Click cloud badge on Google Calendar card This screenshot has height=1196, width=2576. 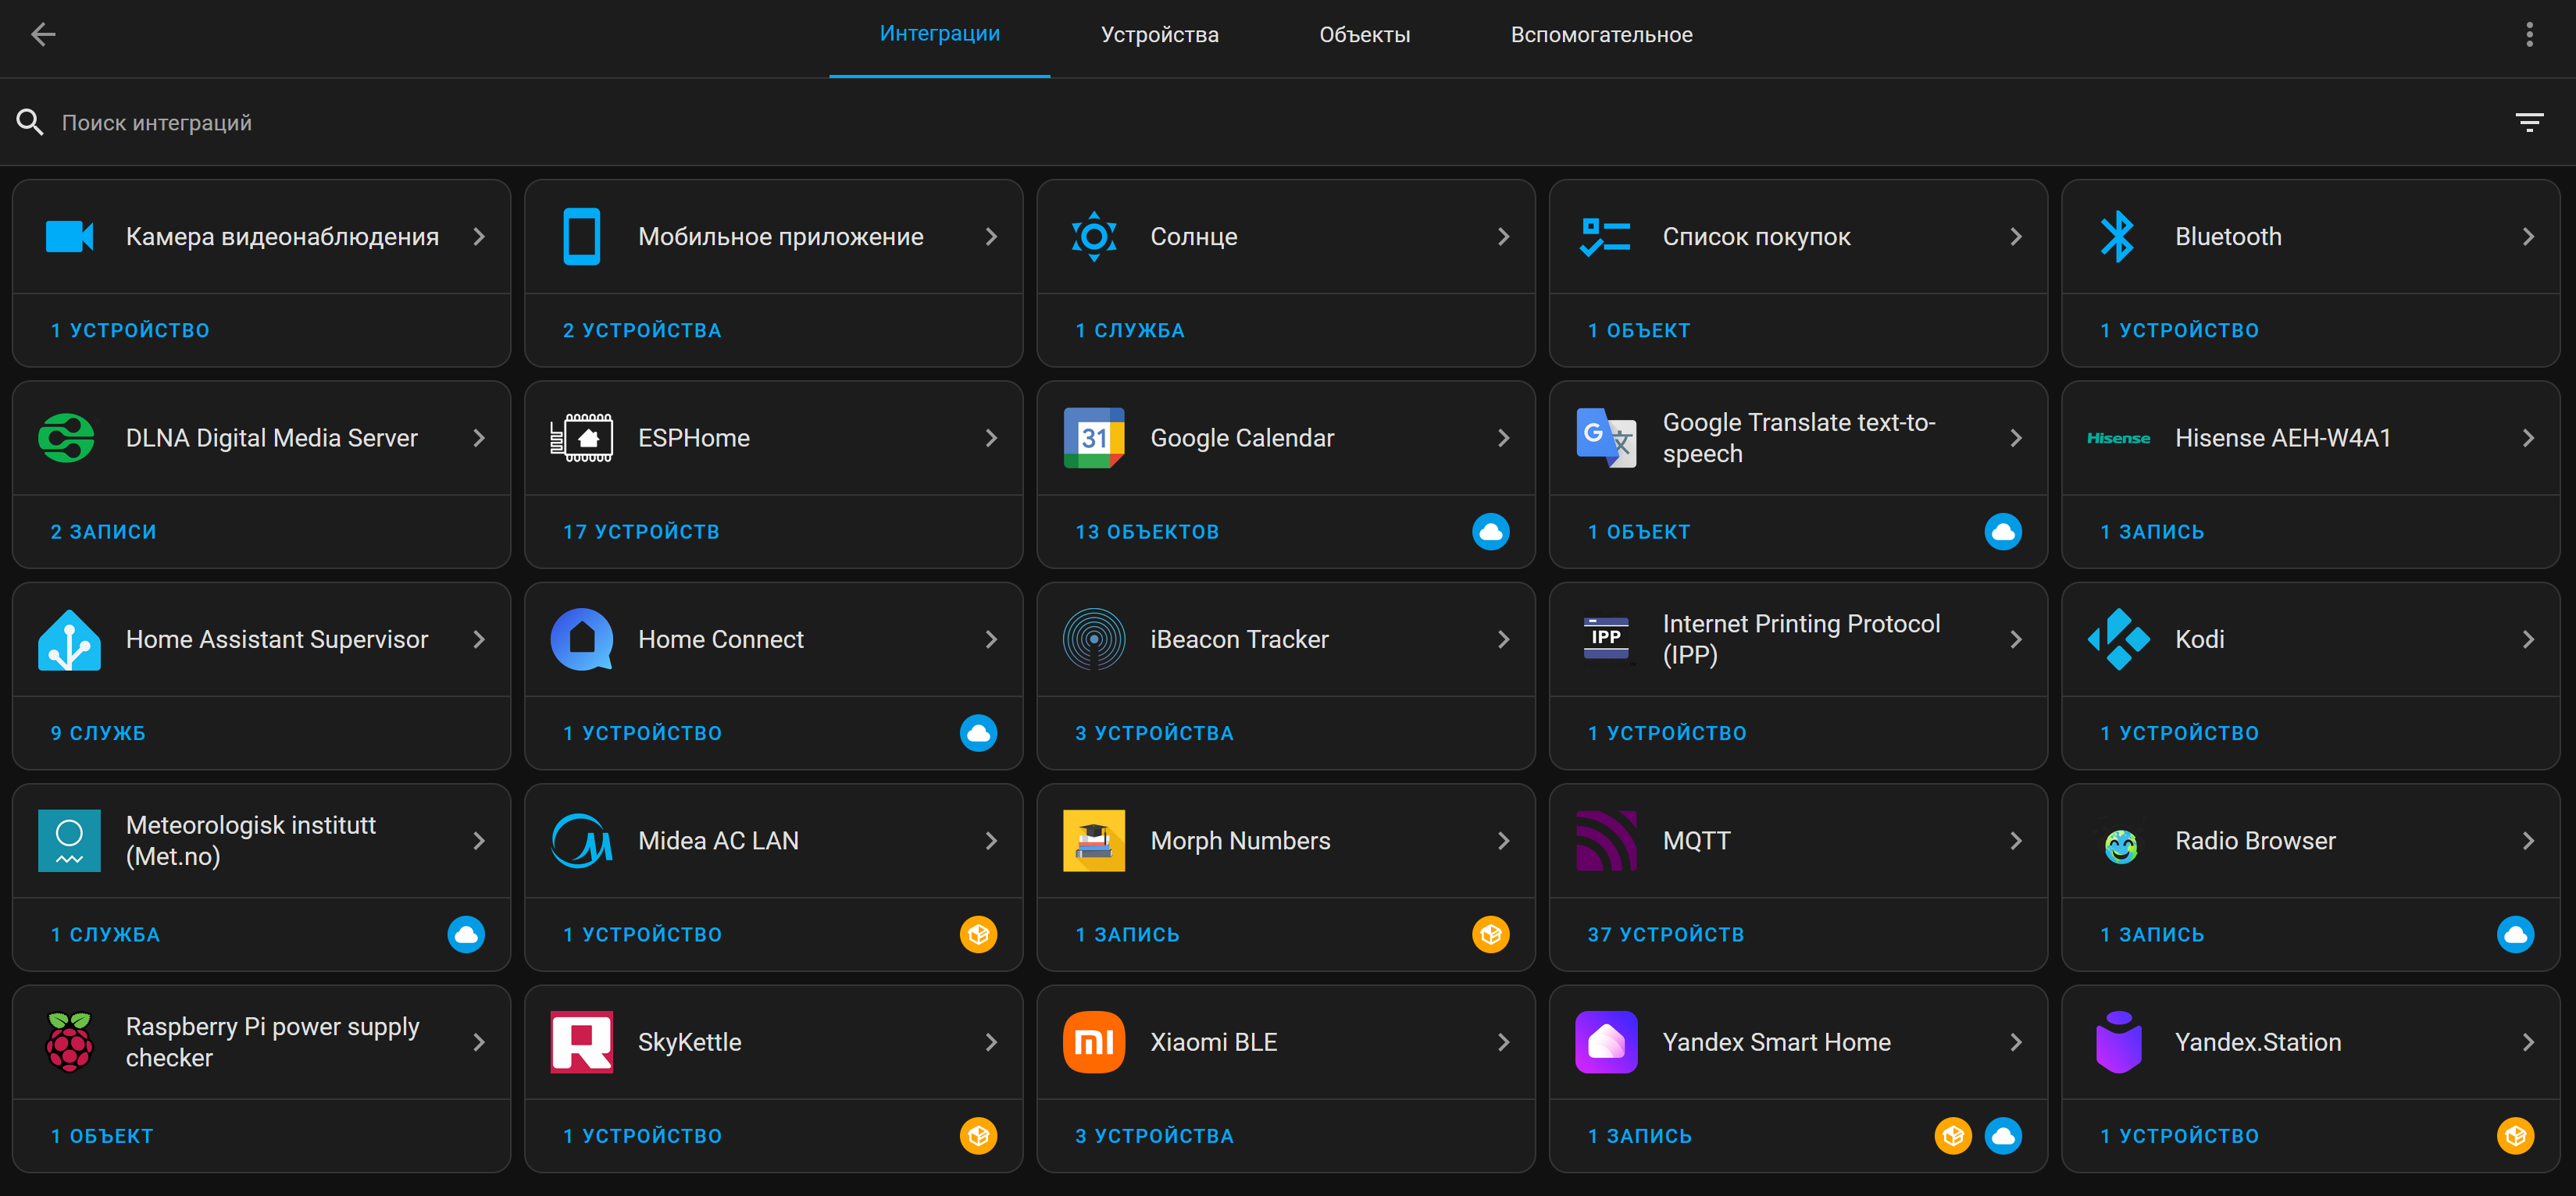click(x=1490, y=532)
